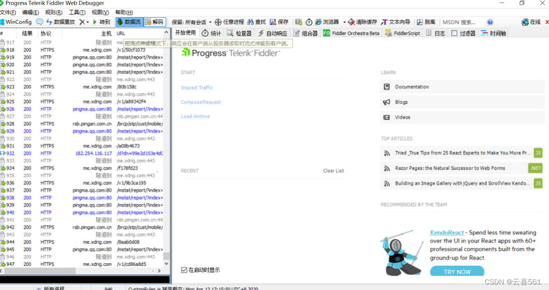This screenshot has height=290, width=549.
Task: Launch 浏览器 from toolbar
Action: click(x=327, y=22)
